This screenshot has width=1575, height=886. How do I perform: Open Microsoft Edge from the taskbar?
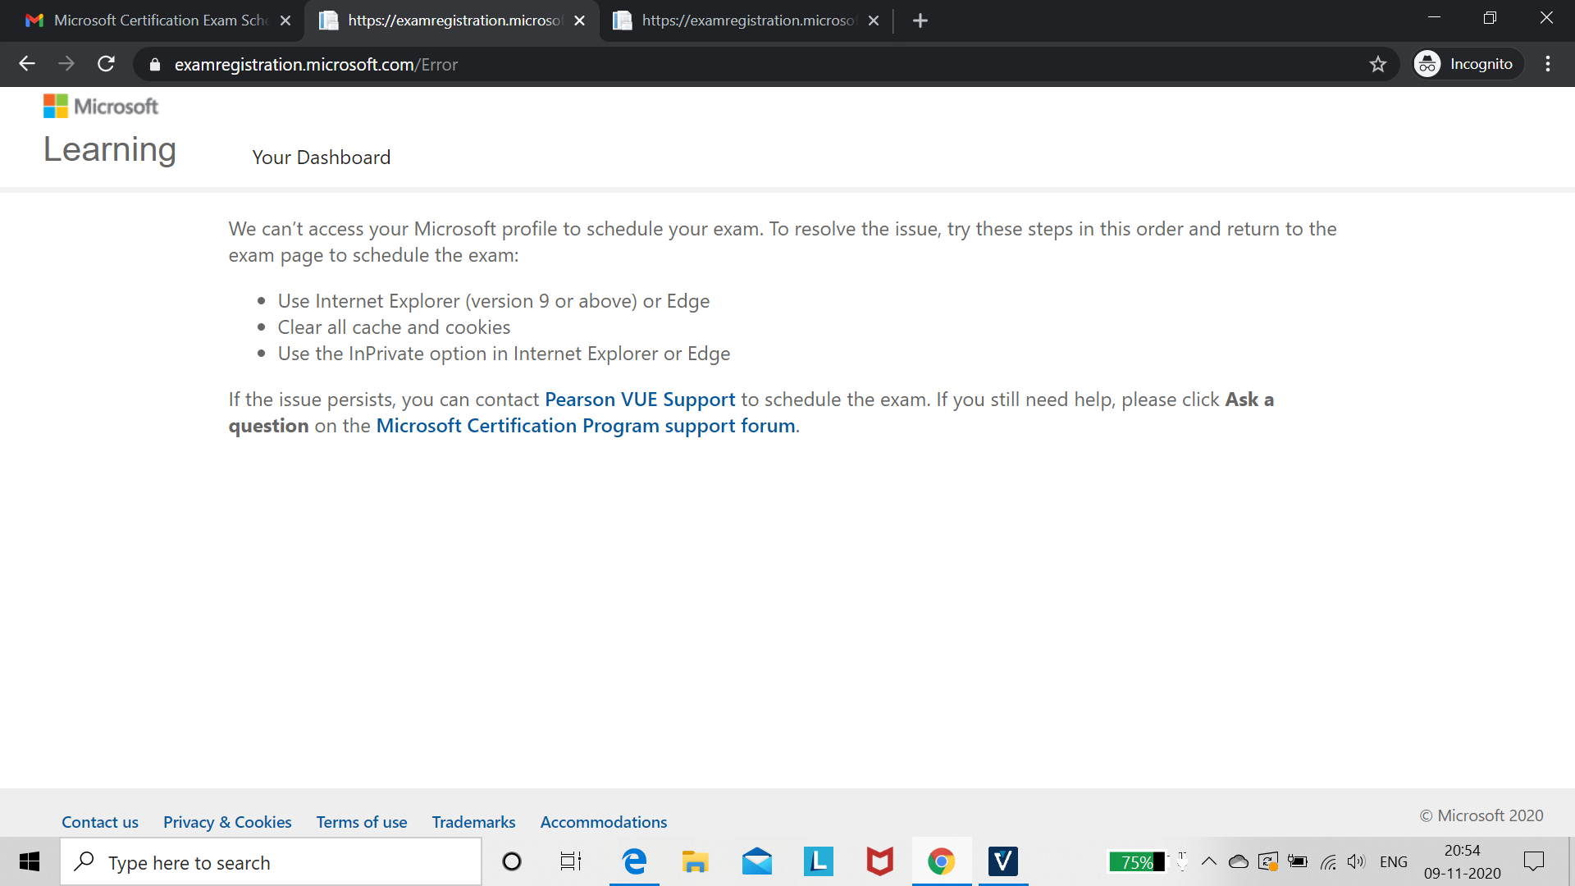pos(633,861)
